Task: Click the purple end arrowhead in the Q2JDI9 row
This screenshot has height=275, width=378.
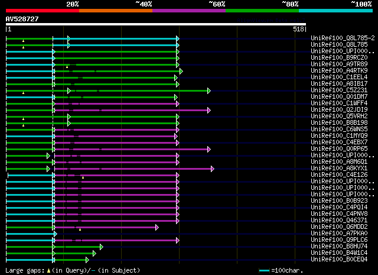Action: tap(209, 111)
